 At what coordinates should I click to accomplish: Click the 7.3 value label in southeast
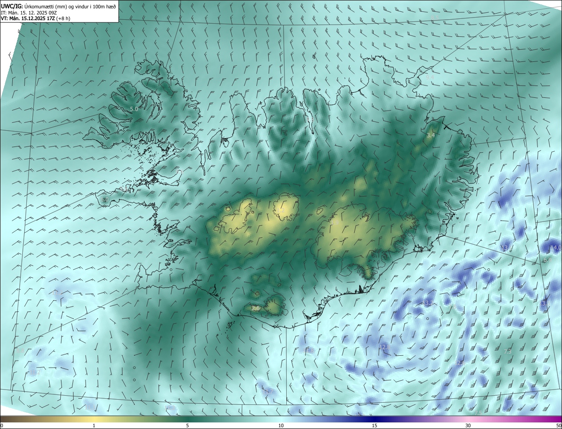508,351
